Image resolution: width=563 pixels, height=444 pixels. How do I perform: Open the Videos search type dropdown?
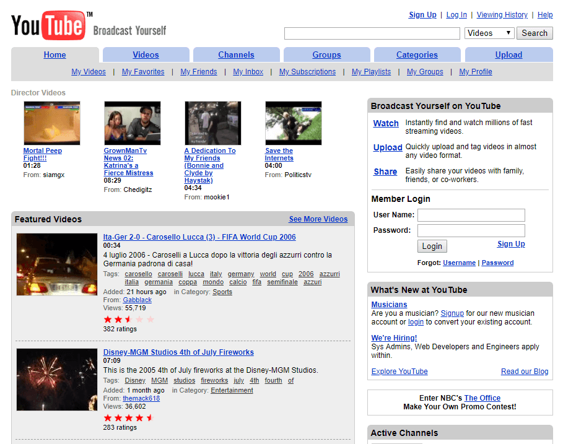[x=489, y=33]
